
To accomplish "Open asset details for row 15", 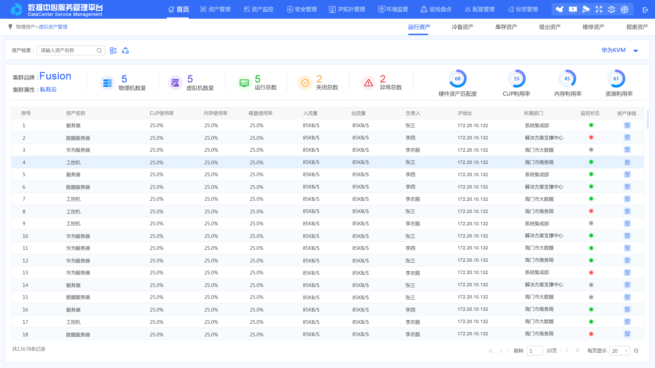I will tap(627, 297).
